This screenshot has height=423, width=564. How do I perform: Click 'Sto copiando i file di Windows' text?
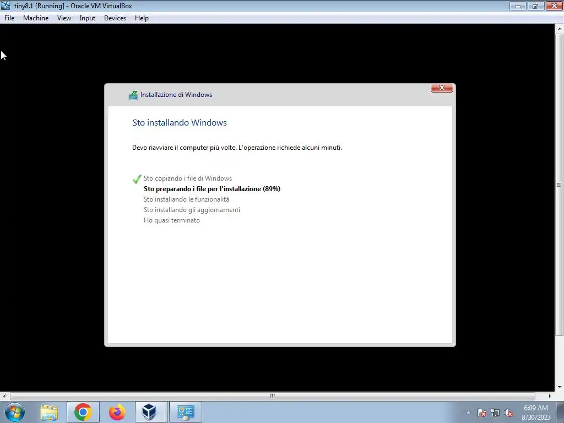tap(188, 178)
